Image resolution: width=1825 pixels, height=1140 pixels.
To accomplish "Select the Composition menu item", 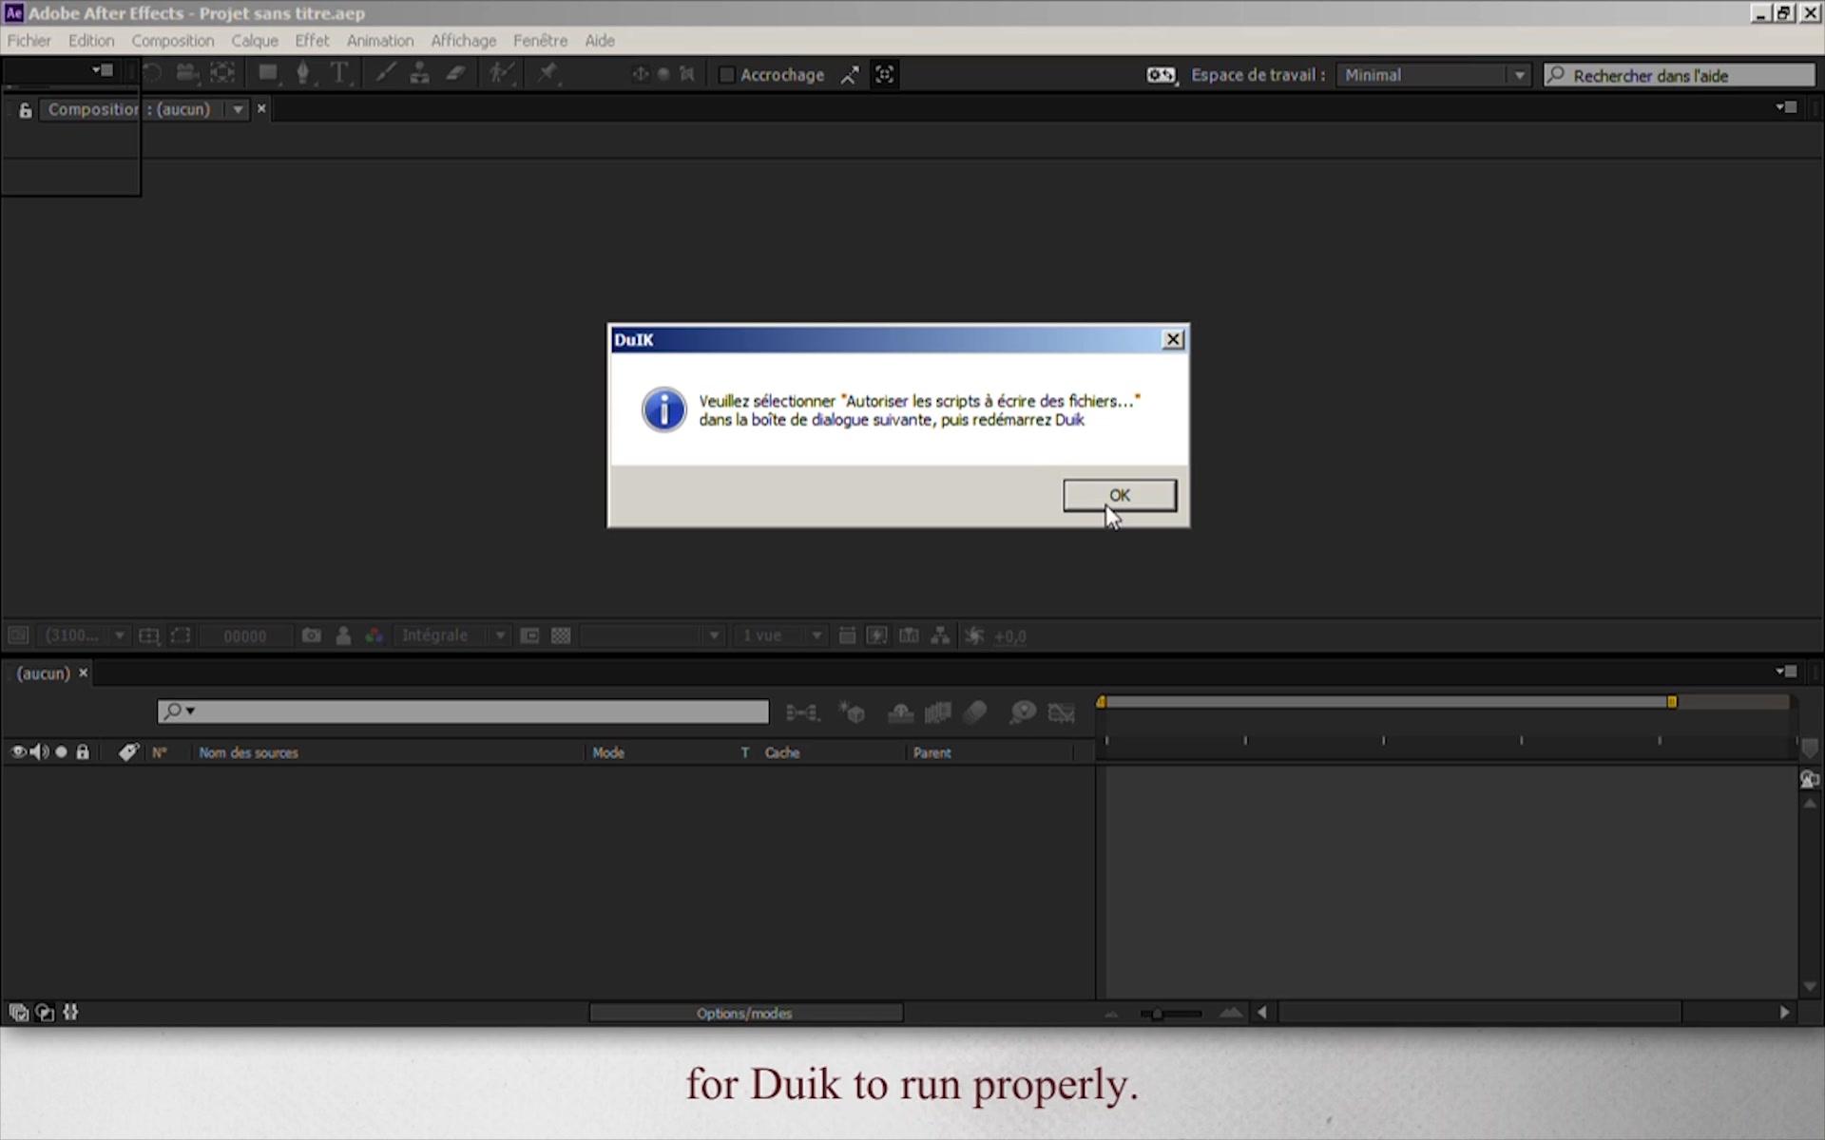I will tap(172, 41).
